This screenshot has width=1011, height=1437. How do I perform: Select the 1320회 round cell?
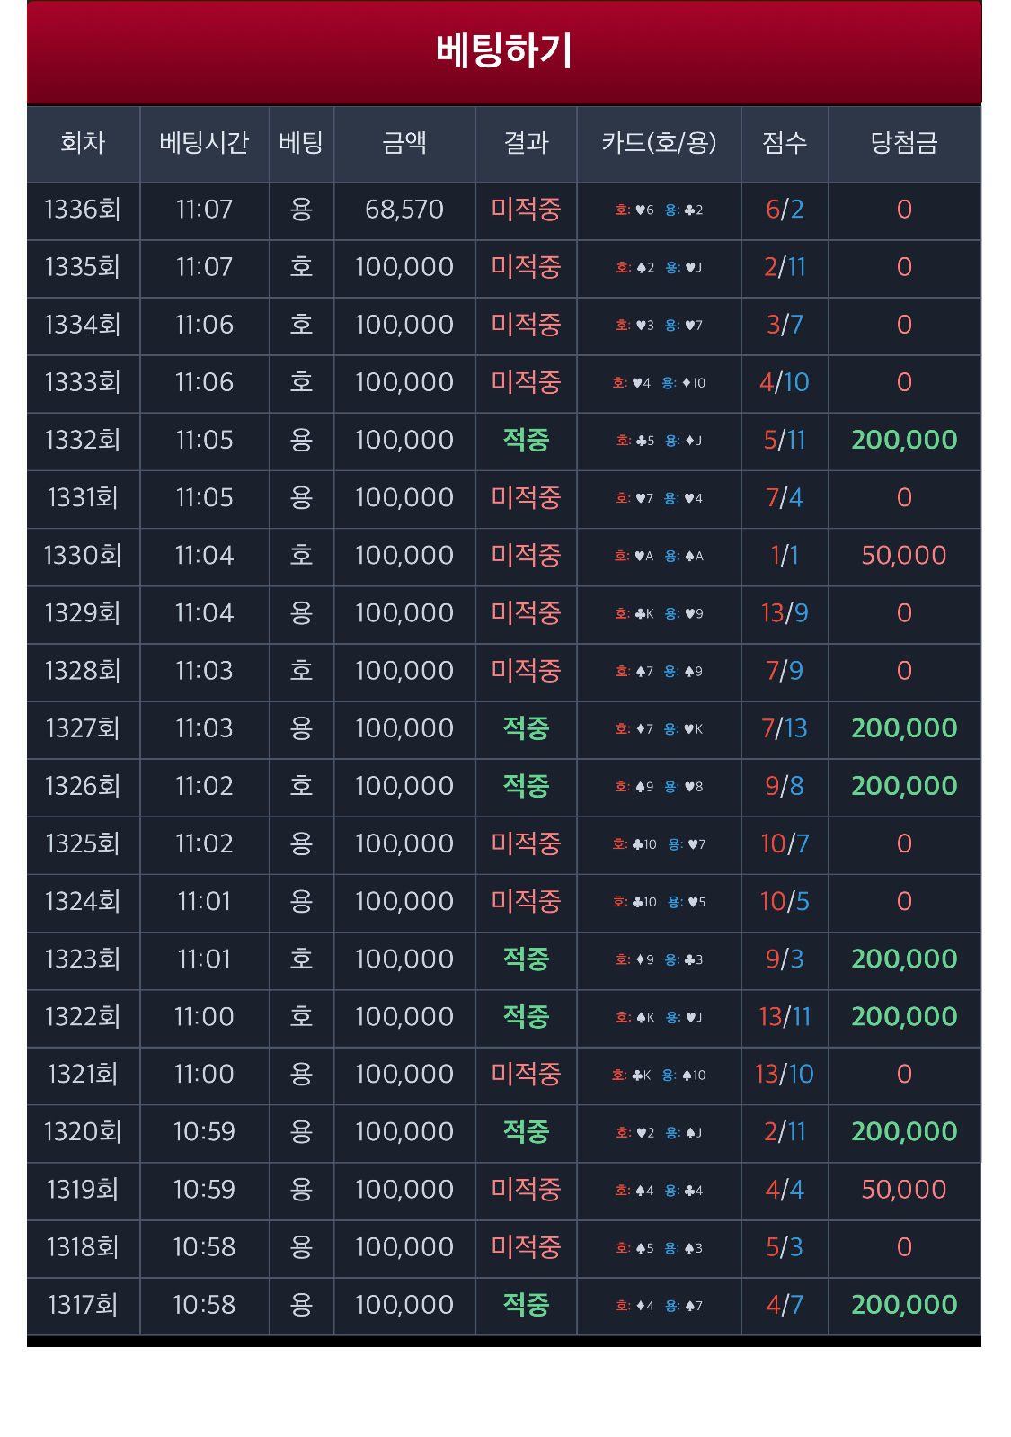coord(83,1132)
